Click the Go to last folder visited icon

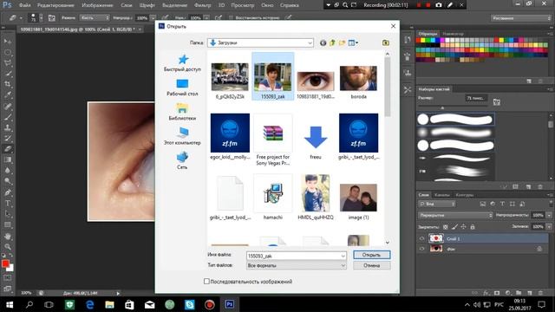pyautogui.click(x=323, y=42)
